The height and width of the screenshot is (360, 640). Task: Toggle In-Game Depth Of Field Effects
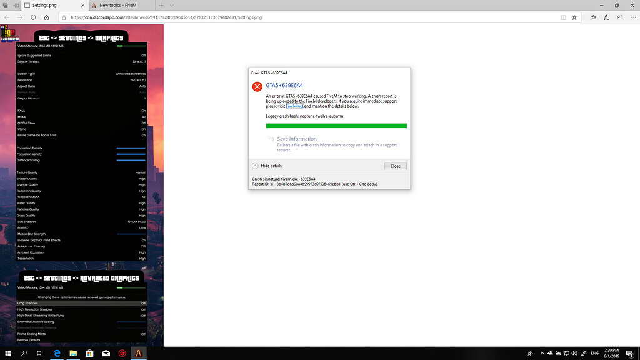pos(81,240)
